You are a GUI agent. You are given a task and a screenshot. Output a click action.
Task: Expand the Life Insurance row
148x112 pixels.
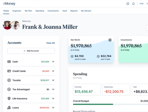53,98
